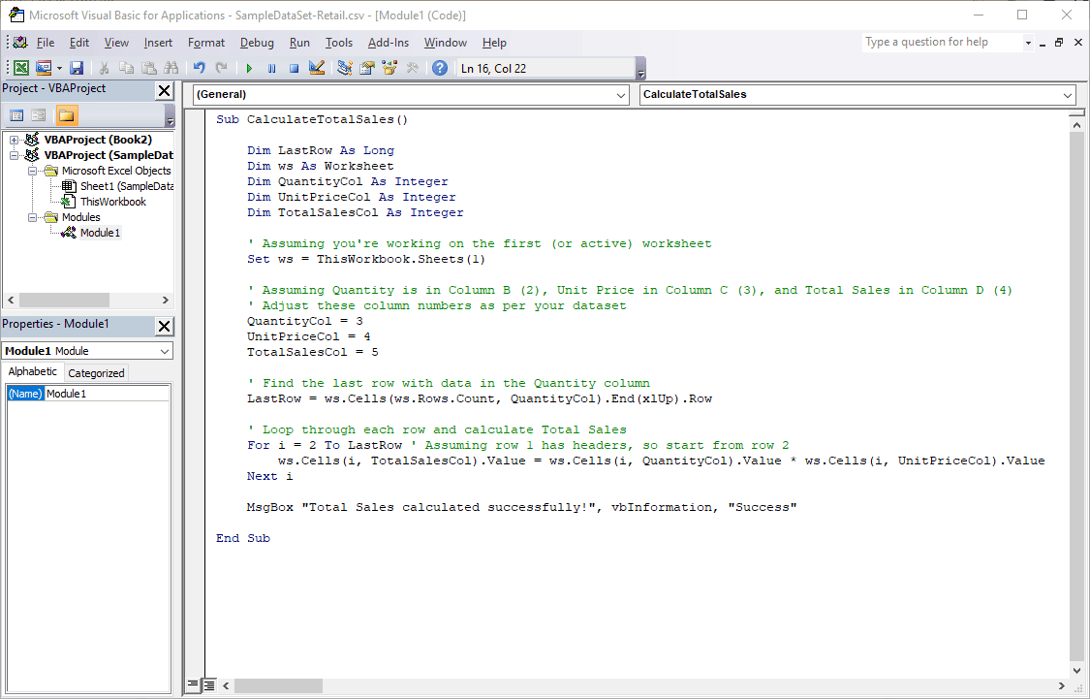Click project tree horizontal scrollbar thumb

click(64, 300)
